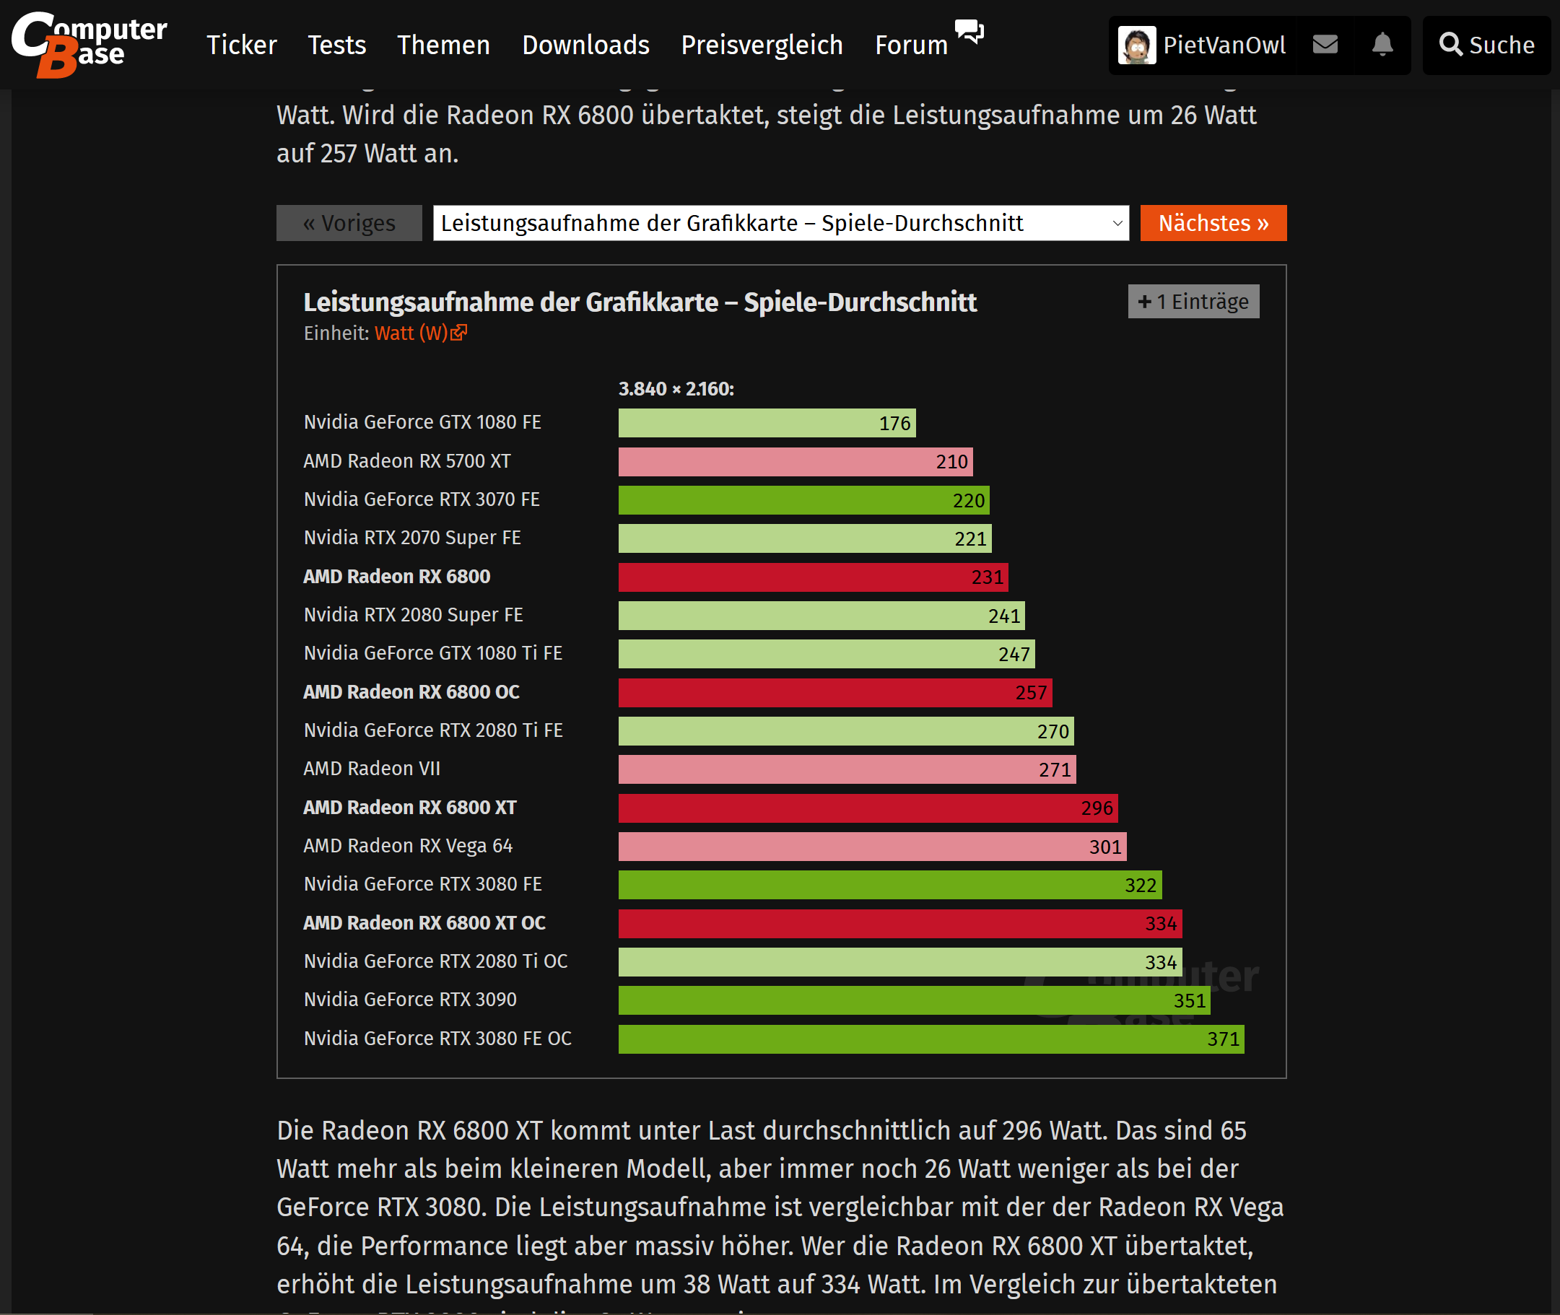The width and height of the screenshot is (1560, 1315).
Task: Open the Forum speech bubbles icon
Action: pyautogui.click(x=969, y=32)
